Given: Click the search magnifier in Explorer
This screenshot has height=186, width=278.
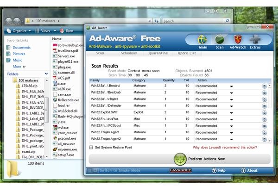Looking at the screenshot, I should coord(227,21).
